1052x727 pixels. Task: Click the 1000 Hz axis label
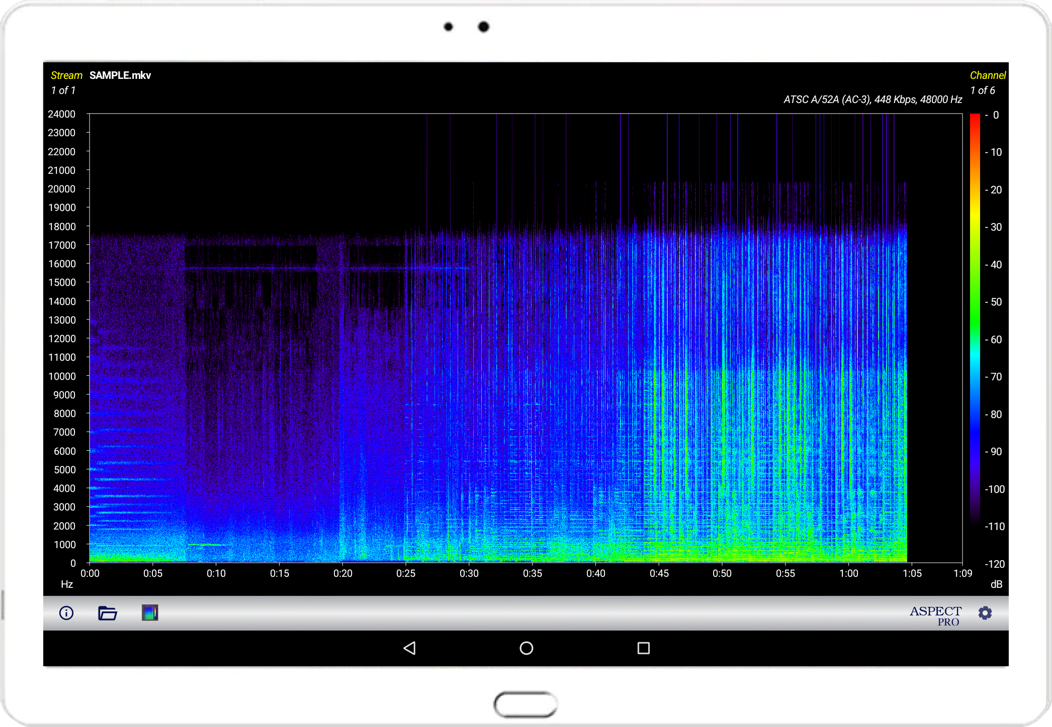[64, 545]
